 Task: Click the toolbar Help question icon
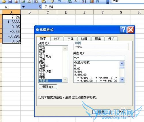[x=98, y=1]
